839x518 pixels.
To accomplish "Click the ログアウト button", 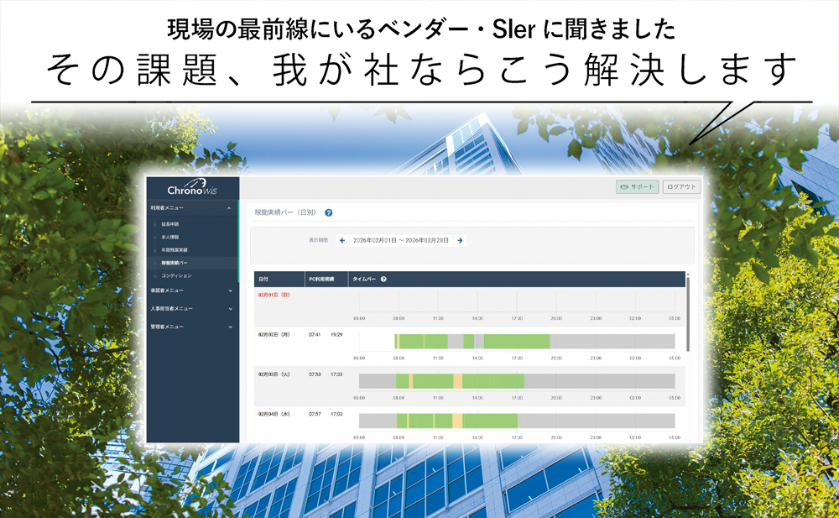I will point(681,187).
